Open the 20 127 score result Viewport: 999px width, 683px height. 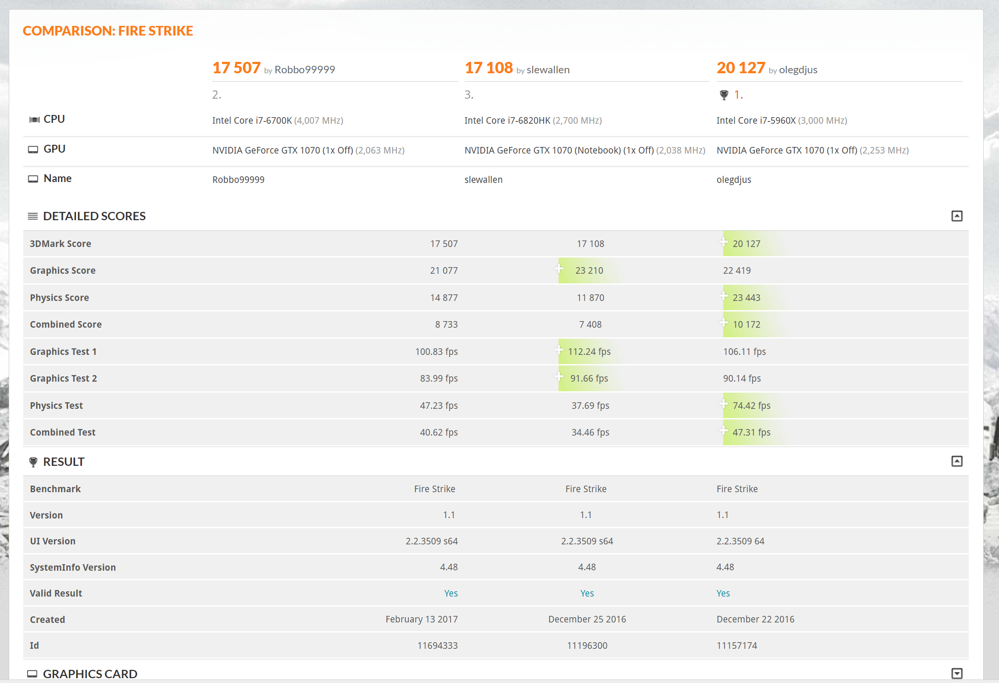(x=741, y=68)
